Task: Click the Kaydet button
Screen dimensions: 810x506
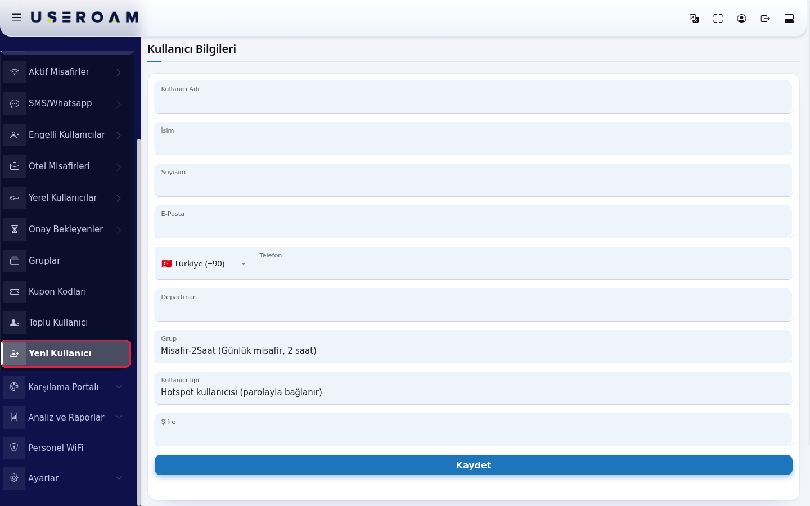Action: pos(473,465)
